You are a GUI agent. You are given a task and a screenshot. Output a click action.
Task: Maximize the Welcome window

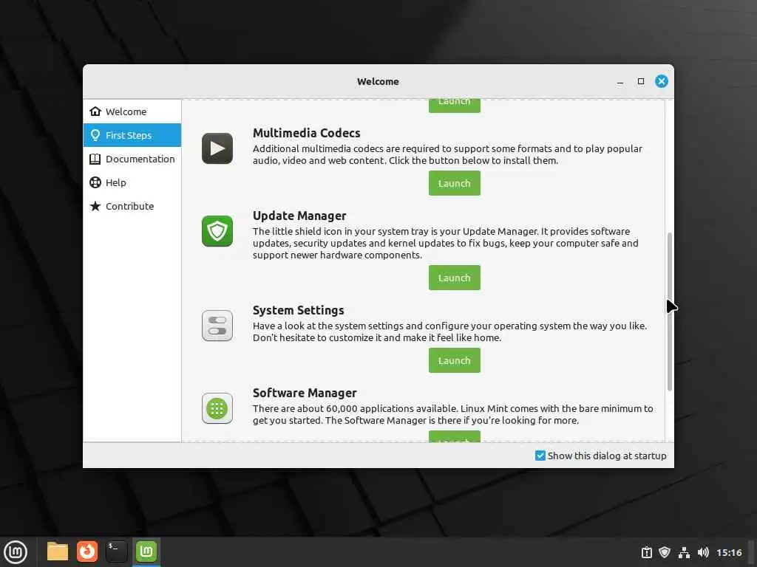coord(641,81)
